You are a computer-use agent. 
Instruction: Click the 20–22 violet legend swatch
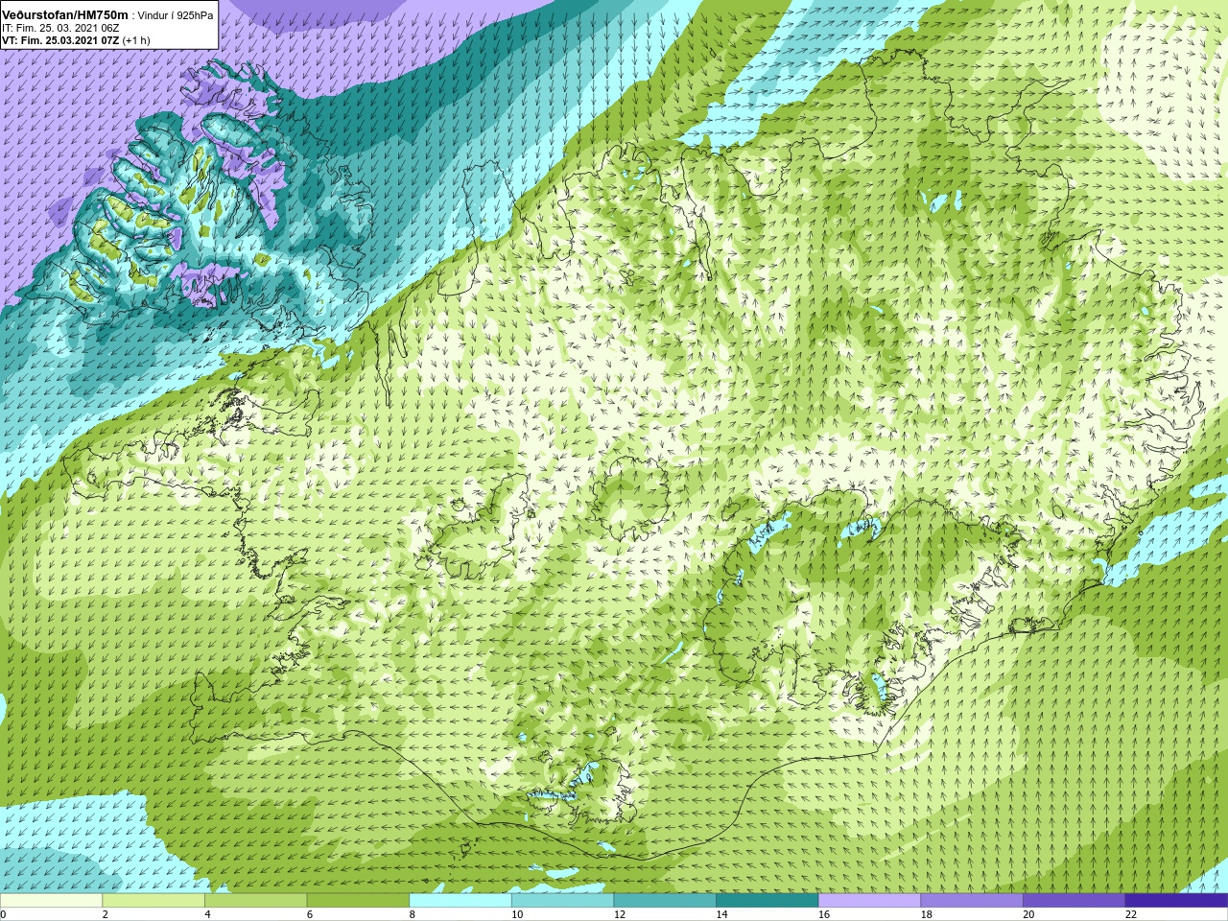(1074, 901)
